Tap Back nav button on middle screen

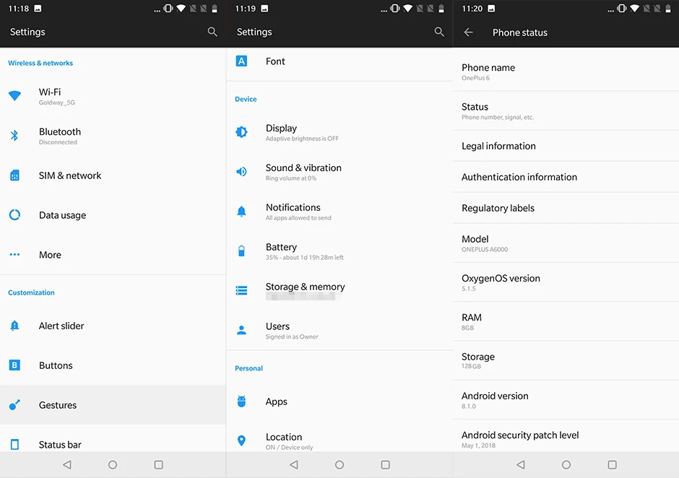click(294, 464)
